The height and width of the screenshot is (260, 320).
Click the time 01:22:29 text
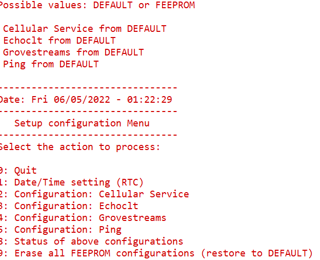pos(149,100)
